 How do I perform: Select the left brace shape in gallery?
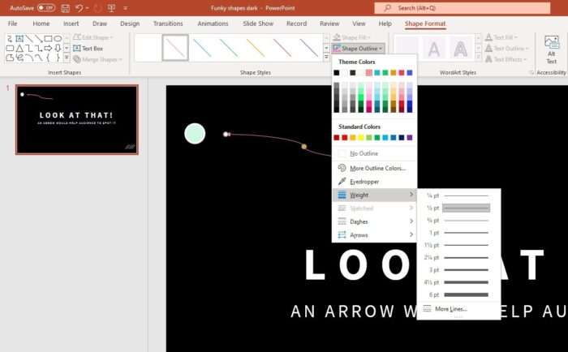coord(48,58)
